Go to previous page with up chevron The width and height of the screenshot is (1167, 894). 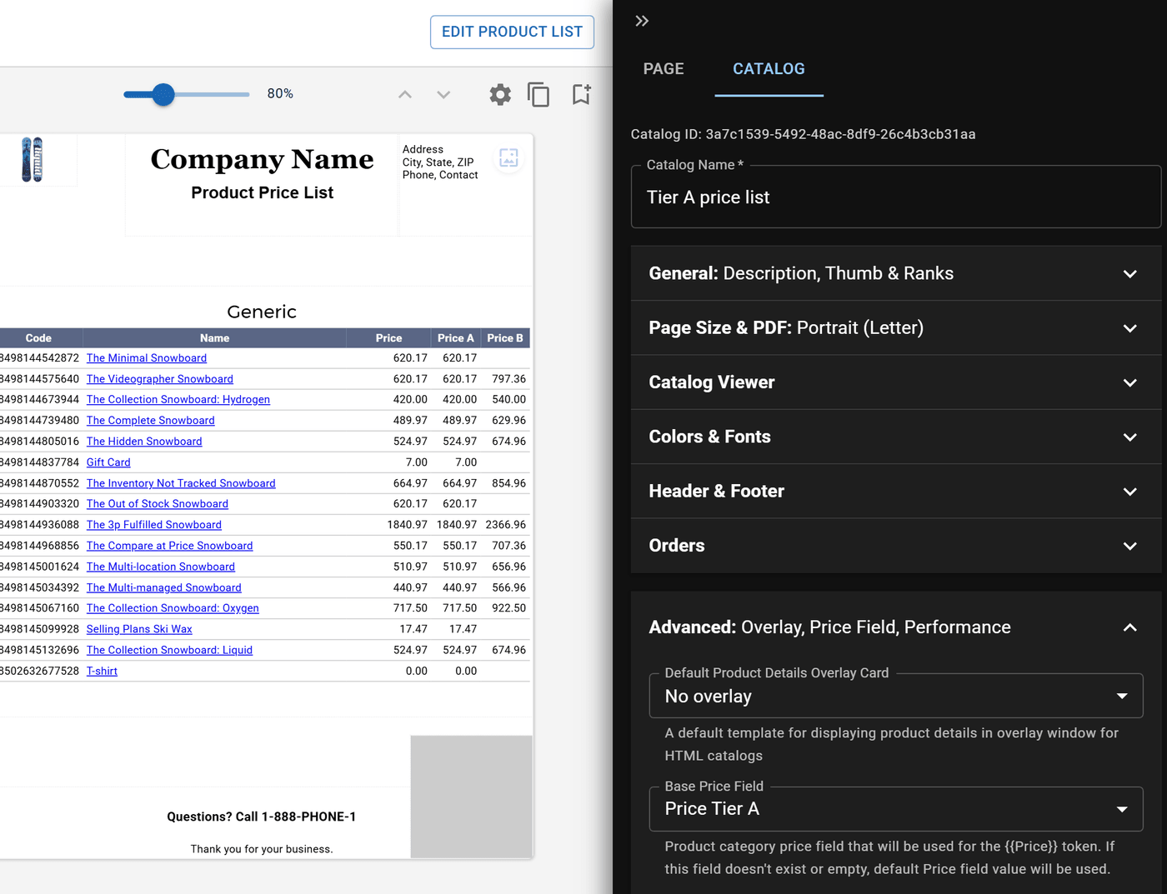coord(405,94)
